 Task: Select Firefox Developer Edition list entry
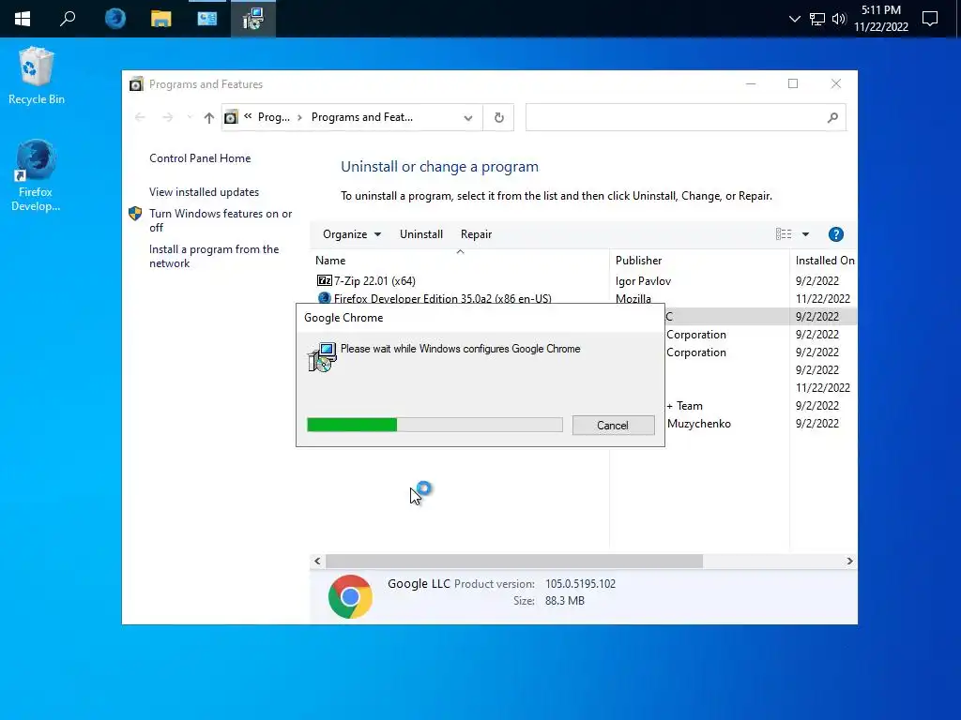[443, 299]
